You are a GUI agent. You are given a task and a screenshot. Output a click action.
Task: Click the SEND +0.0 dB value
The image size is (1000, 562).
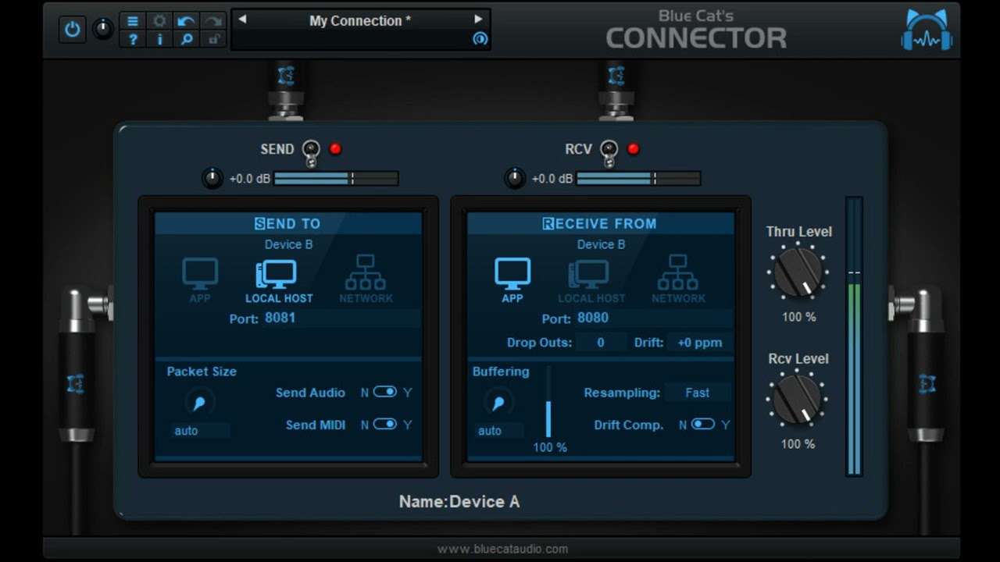coord(250,179)
